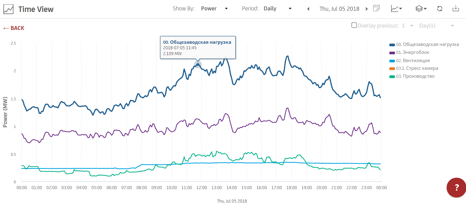
Task: Expand the overlay count dropdown showing 1
Action: click(407, 26)
